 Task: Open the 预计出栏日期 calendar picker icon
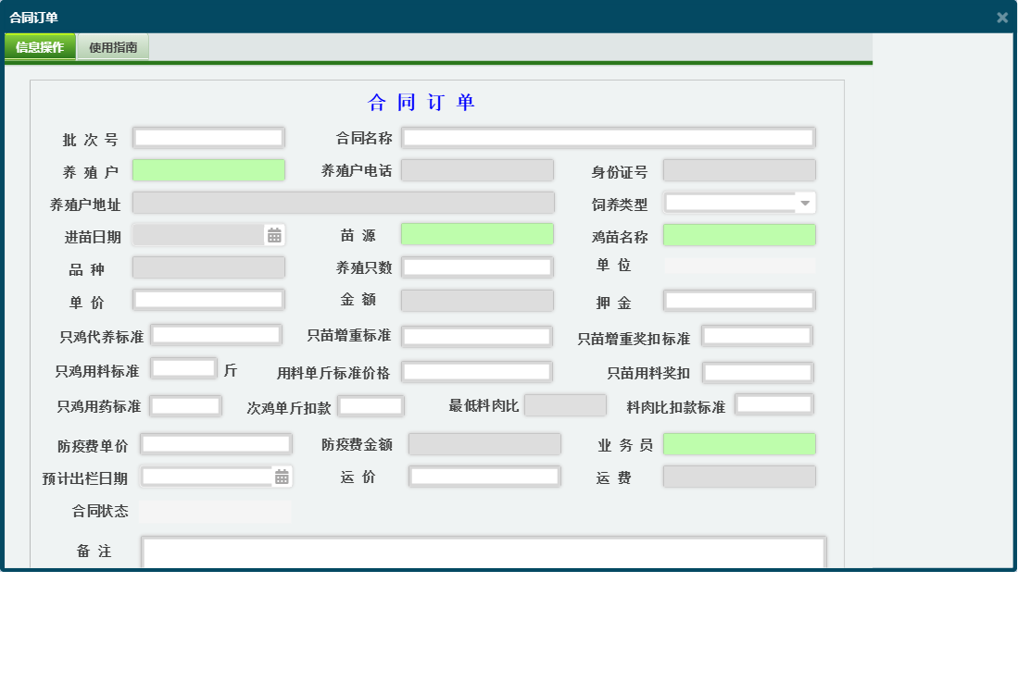click(280, 476)
